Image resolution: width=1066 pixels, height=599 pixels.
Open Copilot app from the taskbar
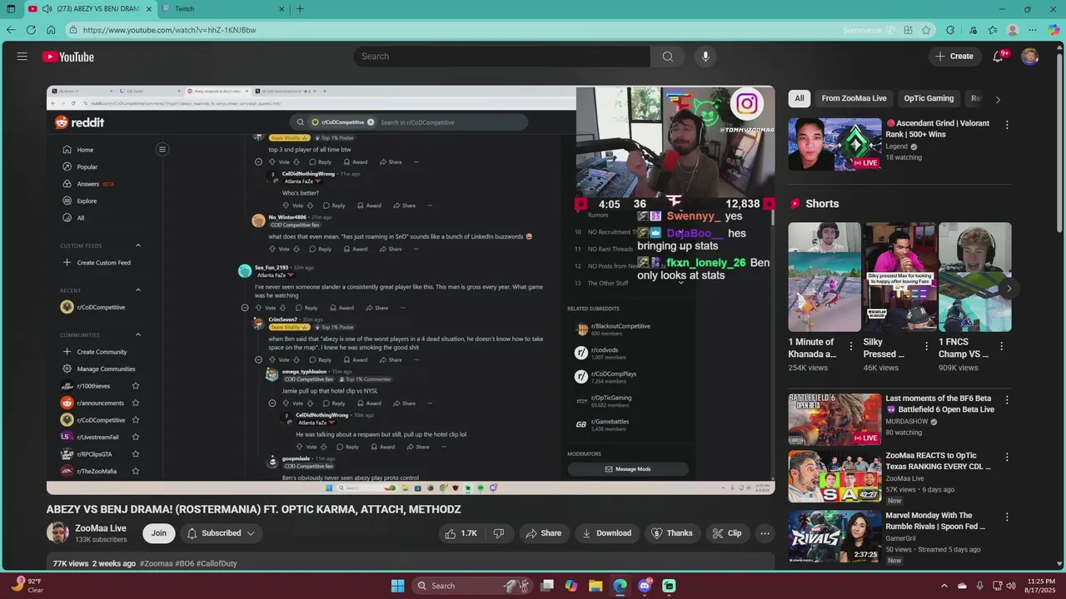(571, 586)
